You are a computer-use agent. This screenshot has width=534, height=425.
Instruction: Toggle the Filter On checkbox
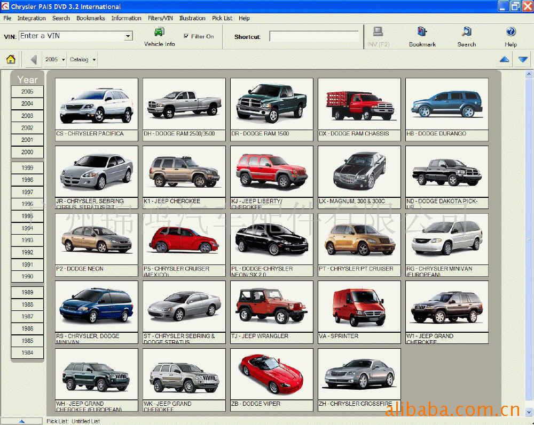(x=186, y=36)
